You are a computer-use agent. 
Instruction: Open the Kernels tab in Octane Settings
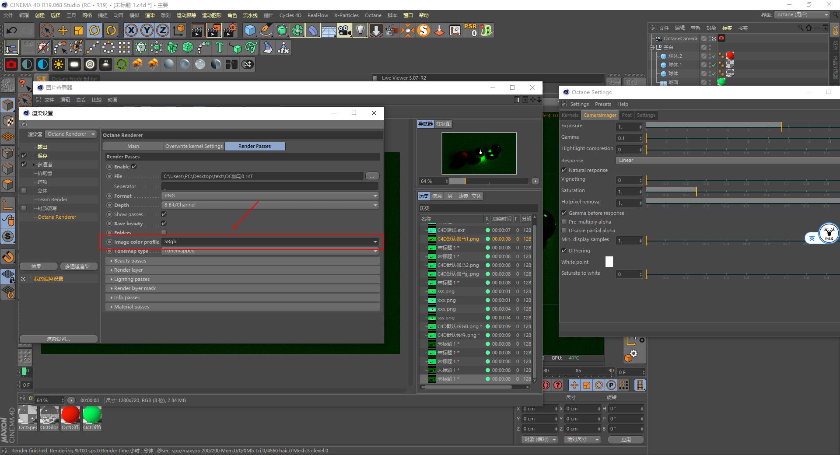[x=570, y=115]
